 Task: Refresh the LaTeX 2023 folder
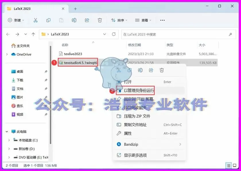[114, 34]
